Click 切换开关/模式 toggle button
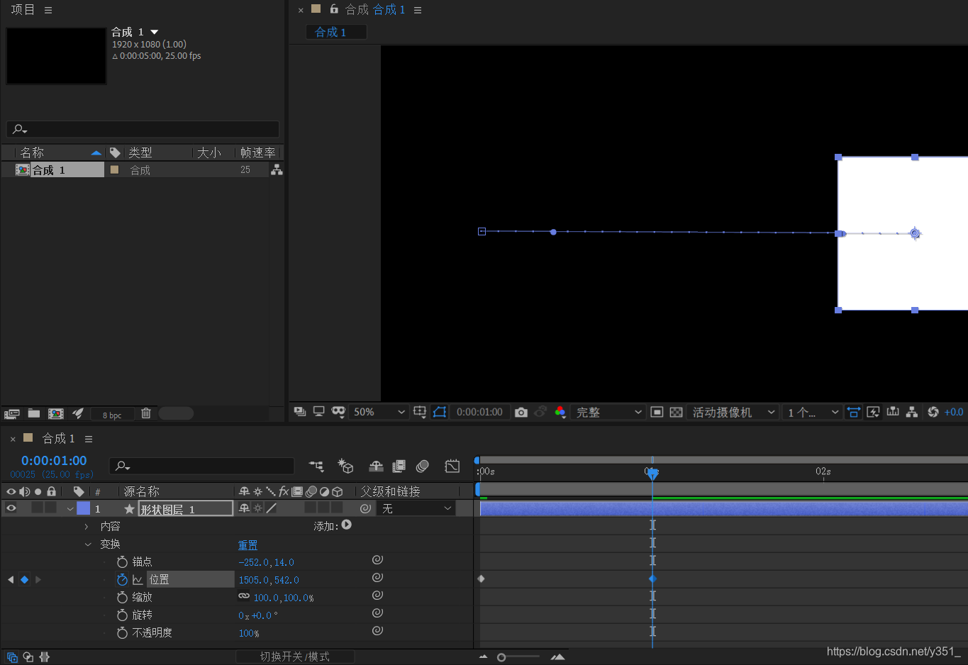 [x=295, y=656]
